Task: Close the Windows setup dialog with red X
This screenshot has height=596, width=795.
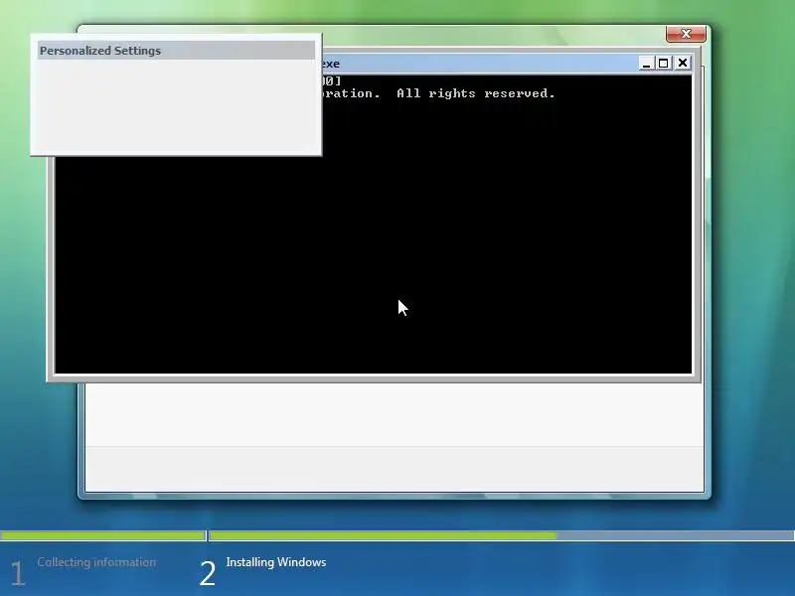Action: coord(686,34)
